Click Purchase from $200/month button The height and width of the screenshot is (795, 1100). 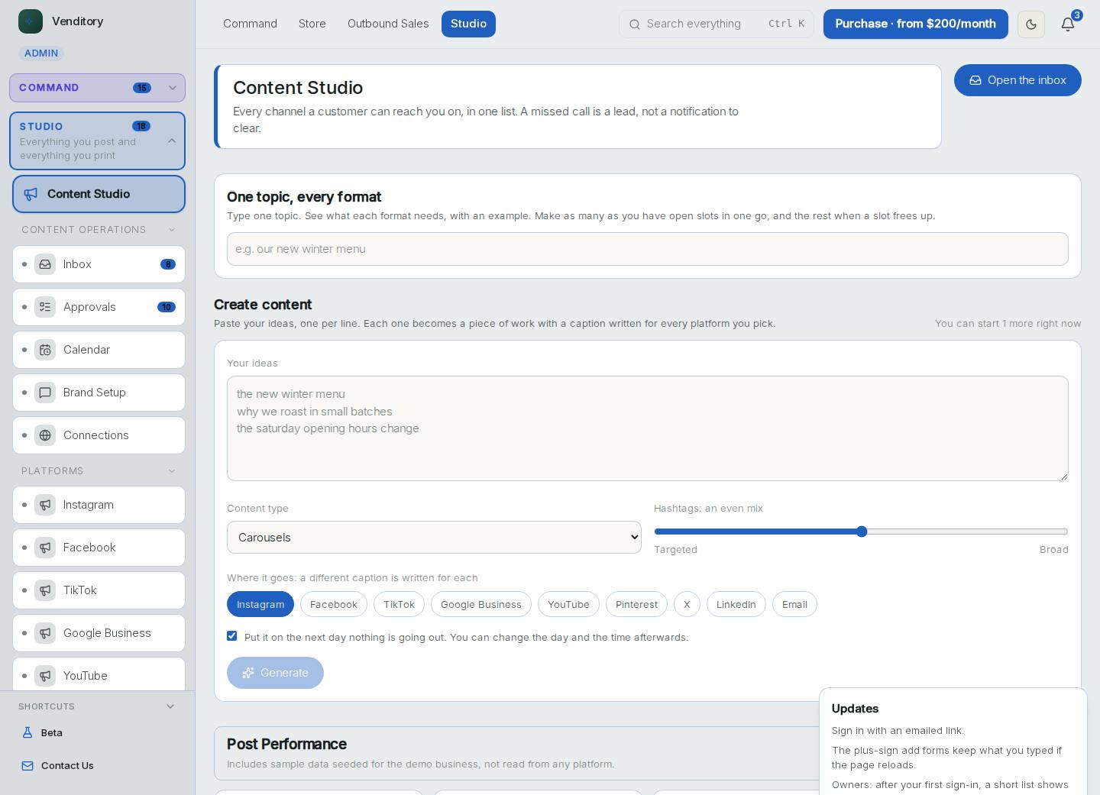[x=916, y=24]
